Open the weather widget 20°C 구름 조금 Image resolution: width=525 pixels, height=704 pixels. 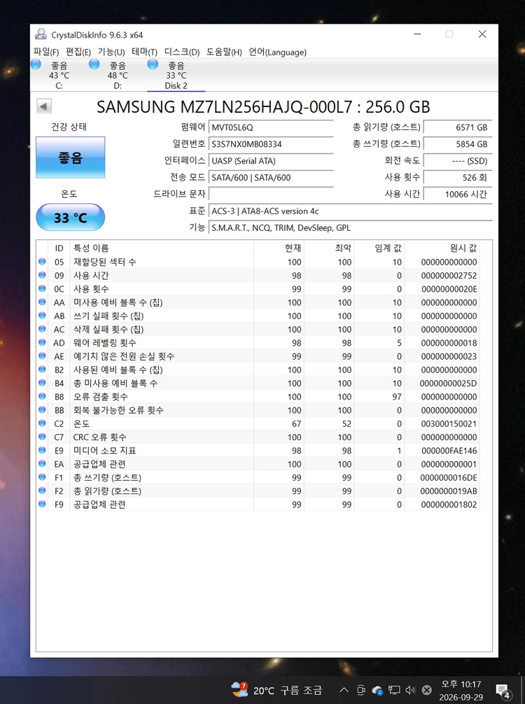276,689
